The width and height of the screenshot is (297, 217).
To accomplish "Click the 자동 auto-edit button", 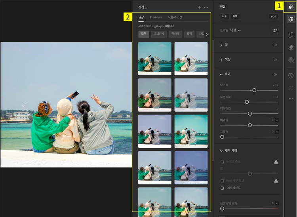I will [224, 17].
